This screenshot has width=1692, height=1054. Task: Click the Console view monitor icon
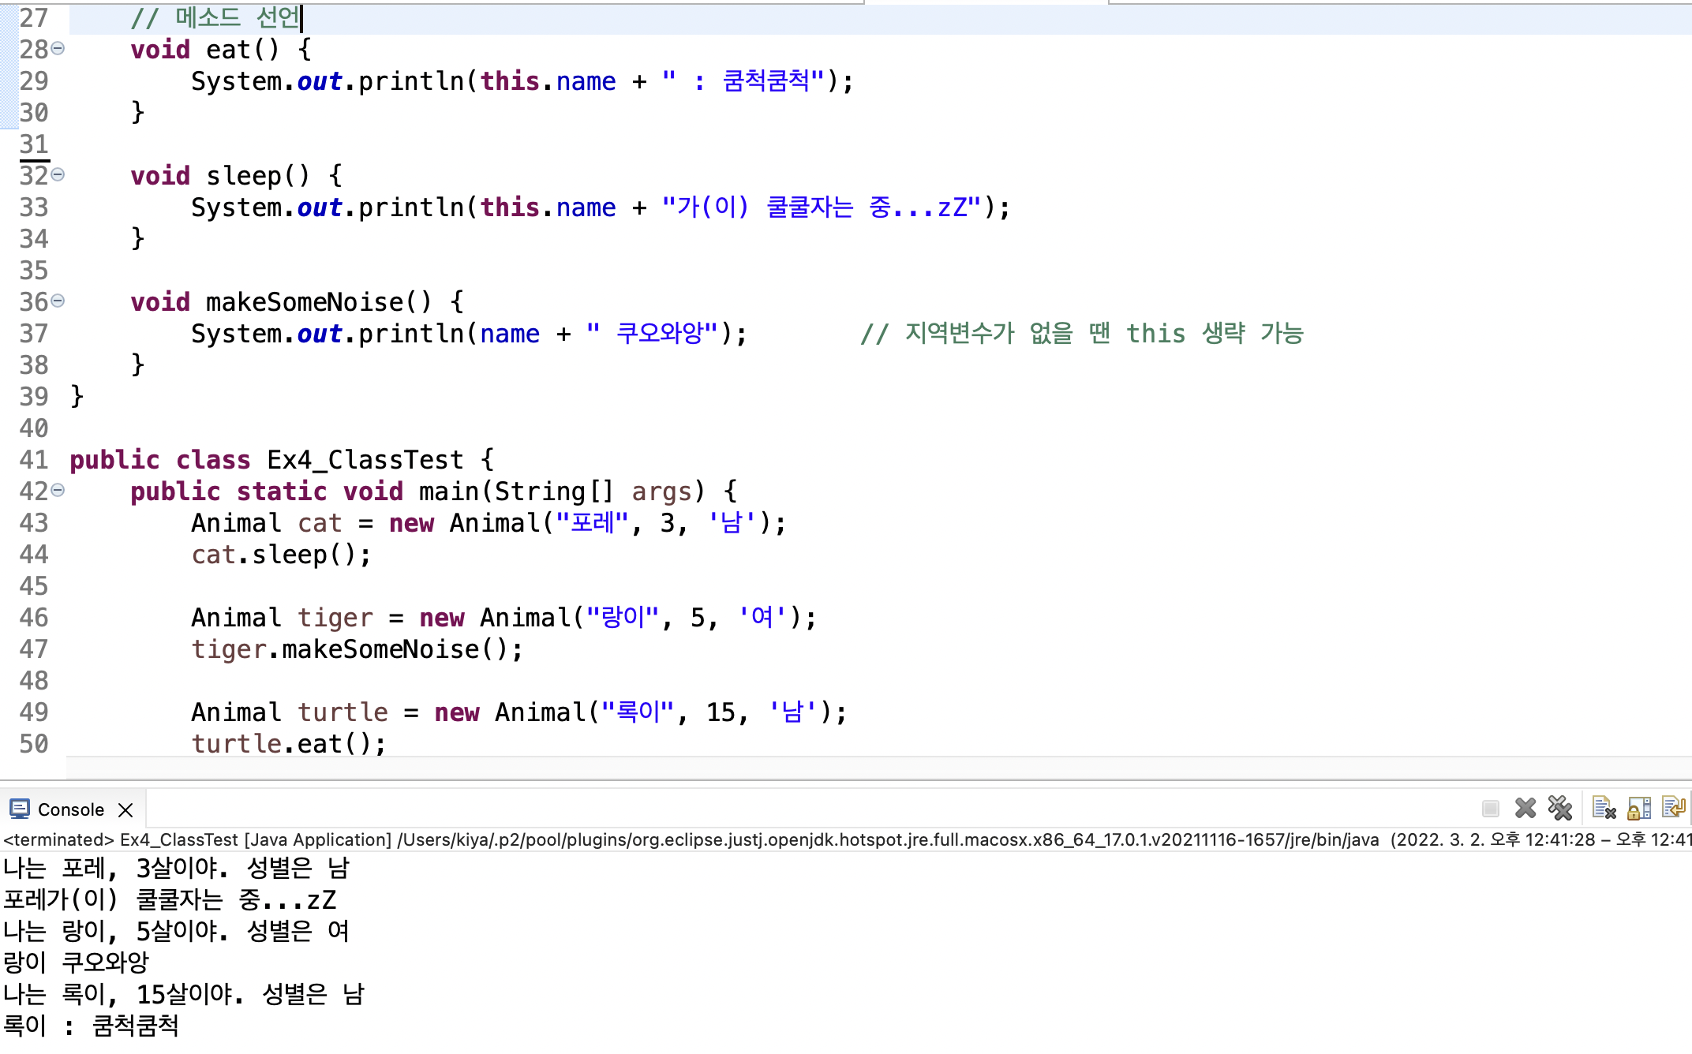point(19,809)
